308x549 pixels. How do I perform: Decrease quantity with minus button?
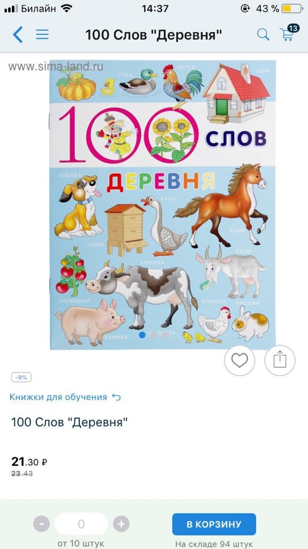point(42,524)
